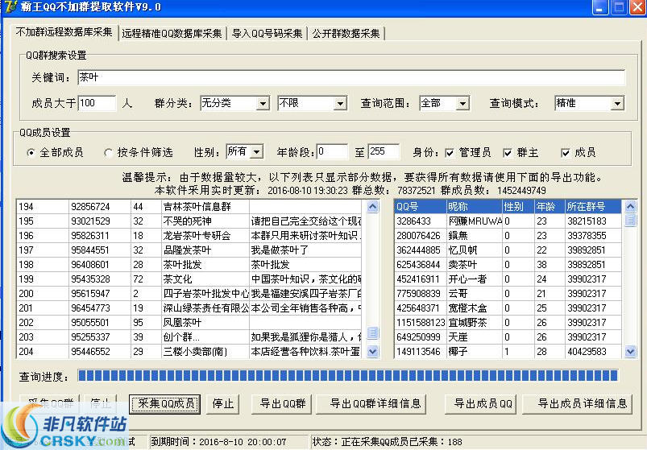
Task: Select group row 吉林茶叶信息群
Action: tap(189, 206)
